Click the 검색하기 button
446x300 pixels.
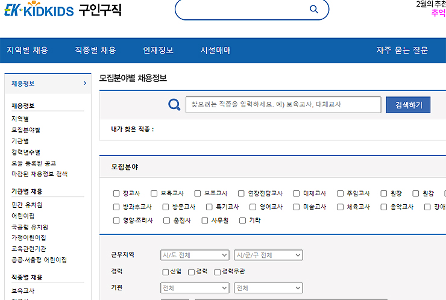(408, 105)
